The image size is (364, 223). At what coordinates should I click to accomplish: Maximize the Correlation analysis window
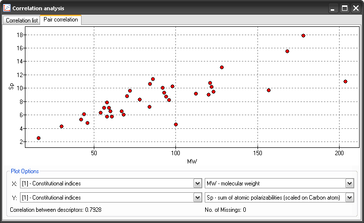coord(344,8)
